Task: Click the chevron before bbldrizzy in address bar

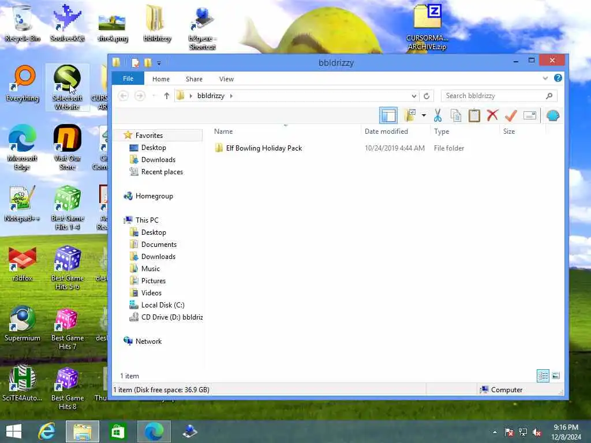Action: [x=190, y=96]
